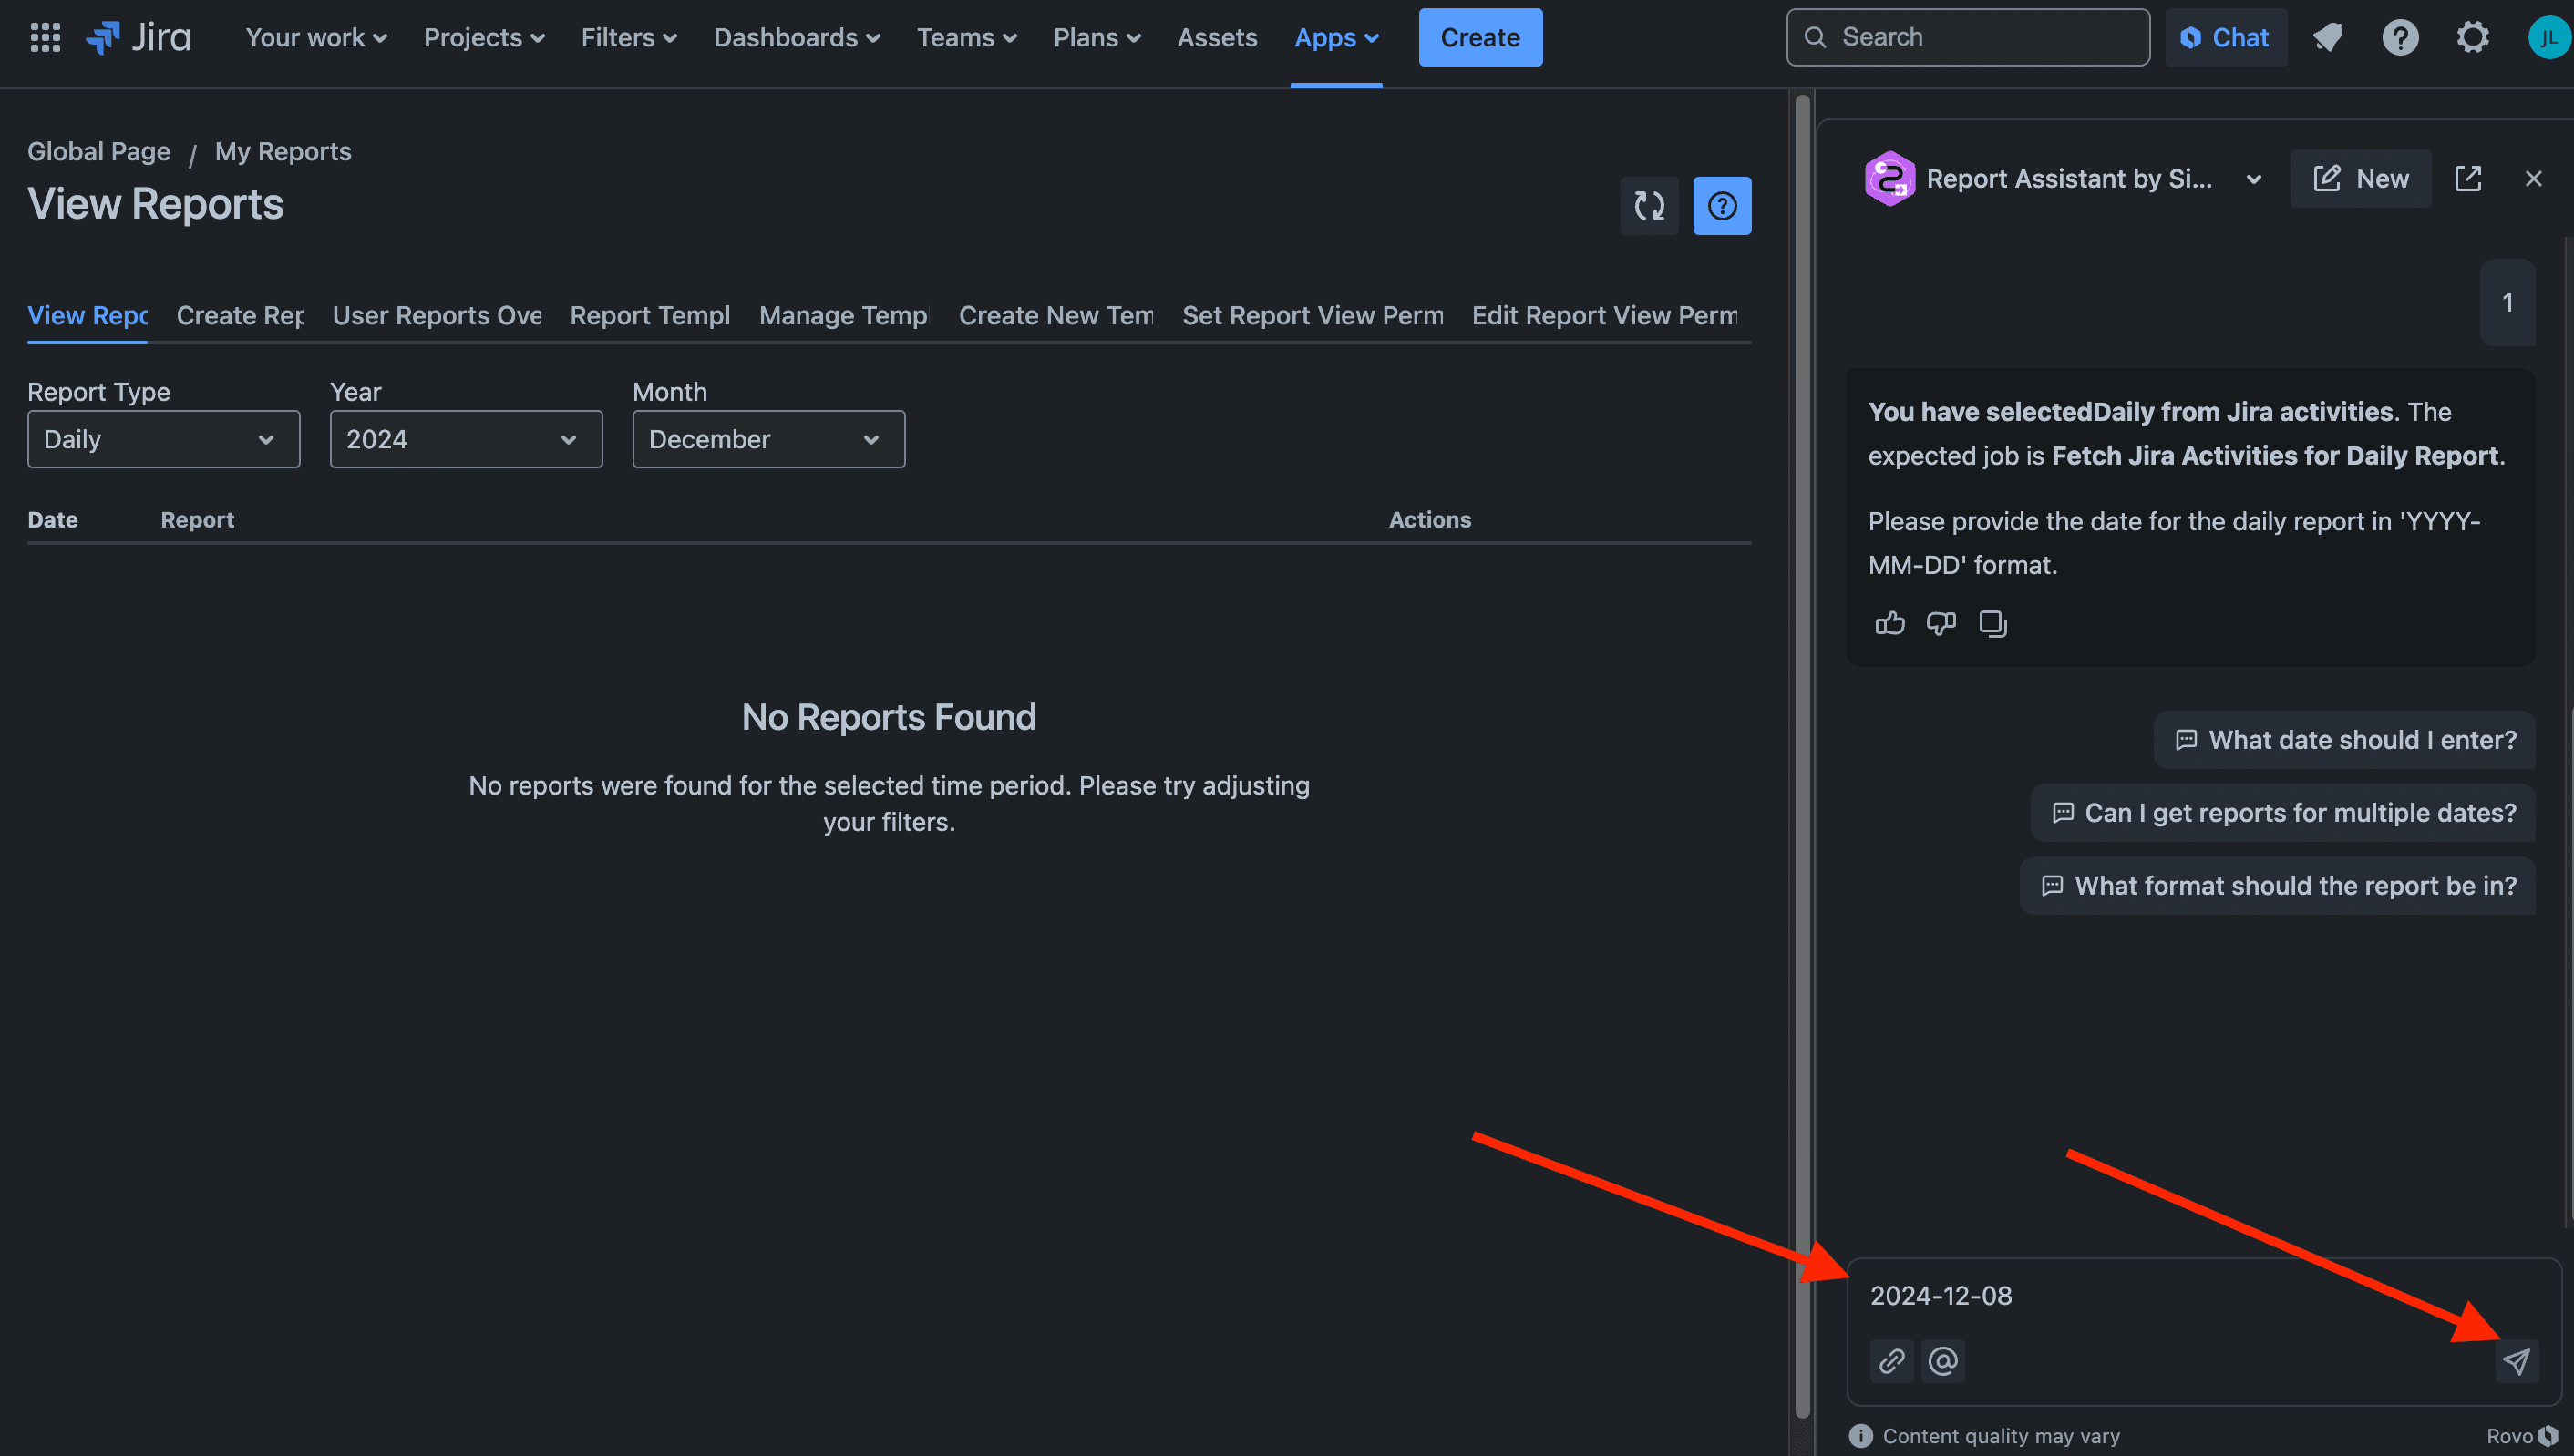Expand the Apps menu

pyautogui.click(x=1336, y=37)
